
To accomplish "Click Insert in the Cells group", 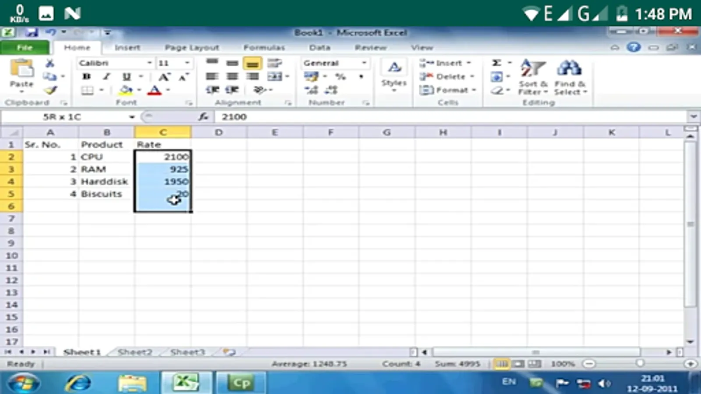I will coord(445,63).
